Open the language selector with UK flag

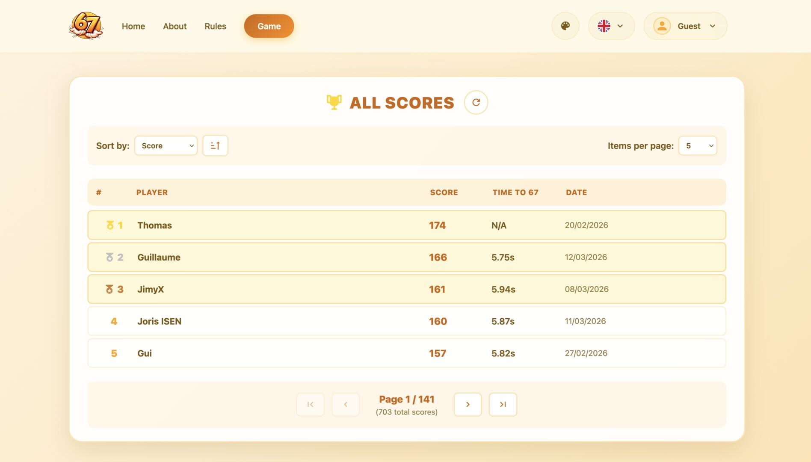(x=611, y=26)
